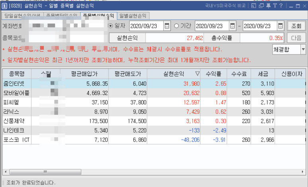Click the 평균매입가 column header

(x=84, y=74)
